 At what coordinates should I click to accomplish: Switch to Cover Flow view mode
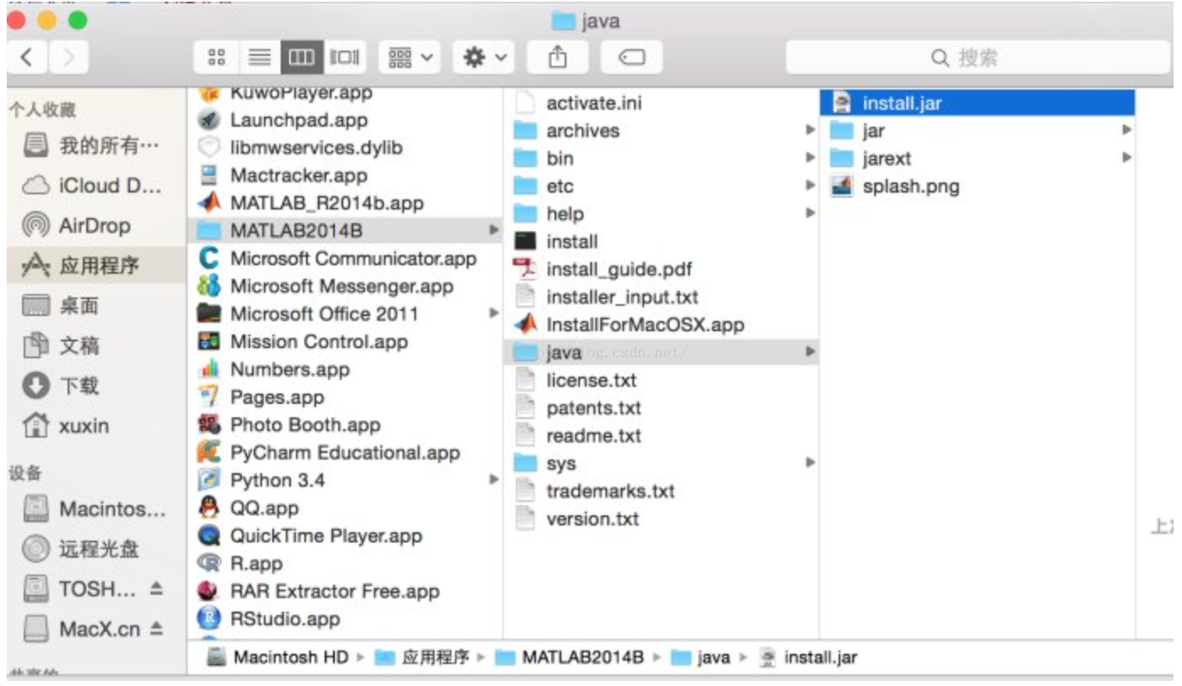point(345,57)
